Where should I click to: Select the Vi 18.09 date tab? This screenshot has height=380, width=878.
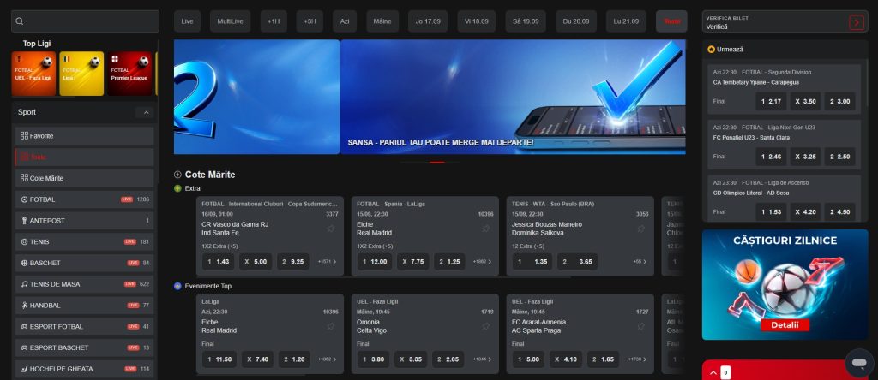coord(477,21)
